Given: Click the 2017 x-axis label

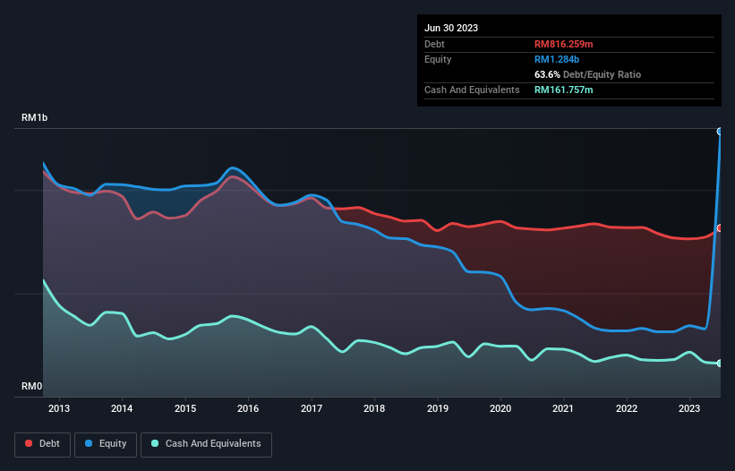Looking at the screenshot, I should point(312,408).
